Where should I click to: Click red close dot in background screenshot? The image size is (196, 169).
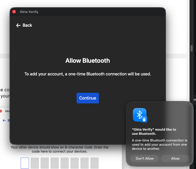tap(1, 111)
